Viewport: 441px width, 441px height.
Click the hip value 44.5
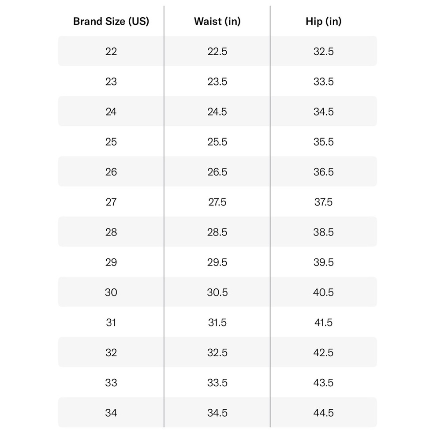[323, 413]
